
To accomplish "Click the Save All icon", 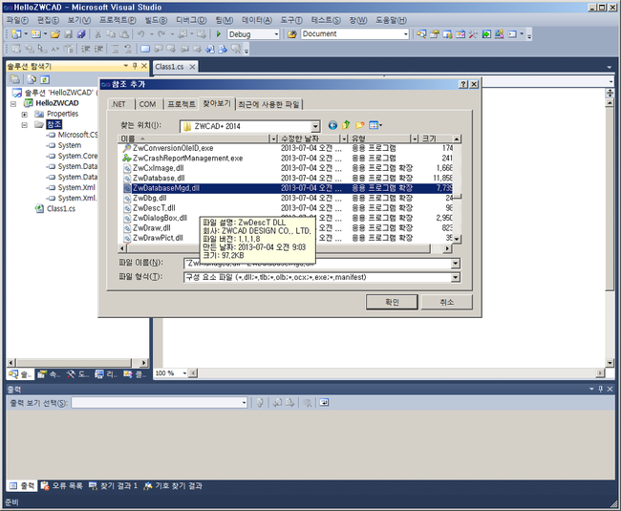I will 81,34.
